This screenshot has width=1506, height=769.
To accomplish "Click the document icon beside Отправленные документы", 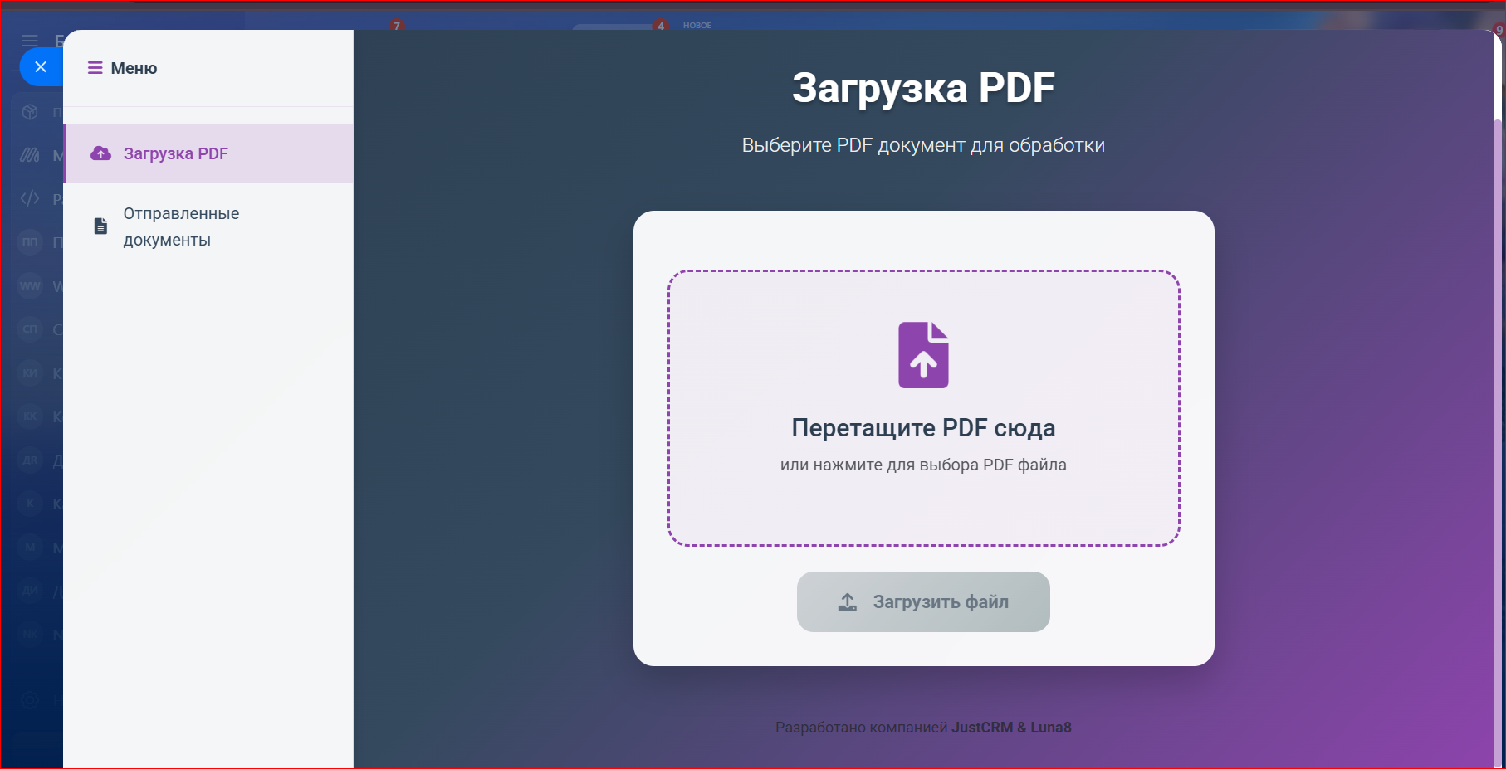I will (x=100, y=226).
